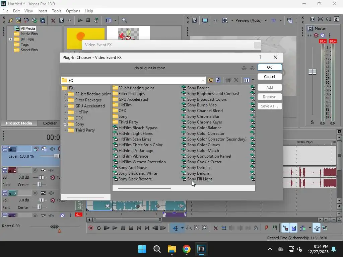Click the Media Properties icon in Project Media toolbar

62,20
